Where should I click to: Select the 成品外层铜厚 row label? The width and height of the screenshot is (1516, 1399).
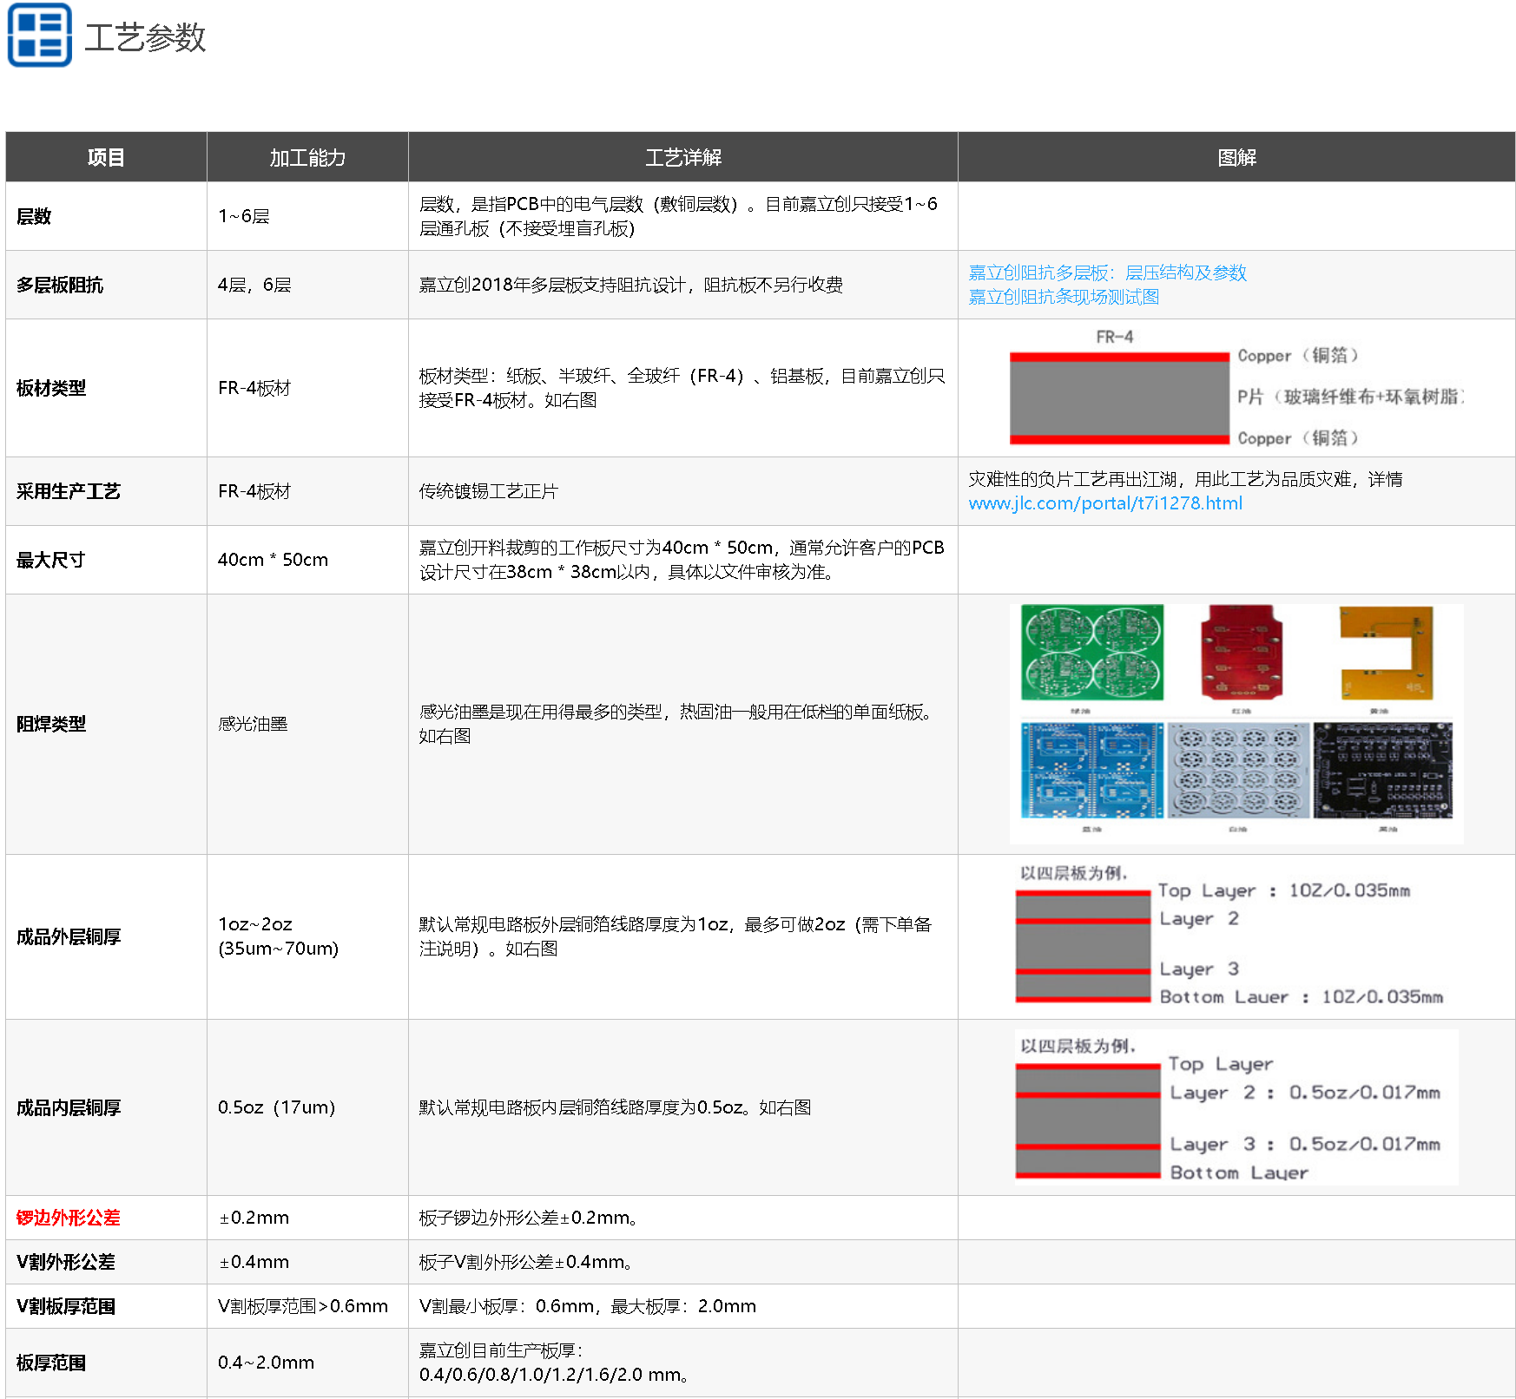click(x=69, y=936)
